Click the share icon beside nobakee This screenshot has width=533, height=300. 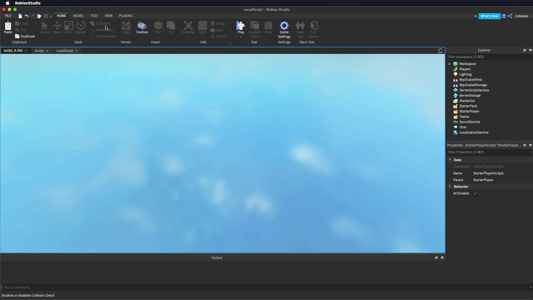point(510,16)
